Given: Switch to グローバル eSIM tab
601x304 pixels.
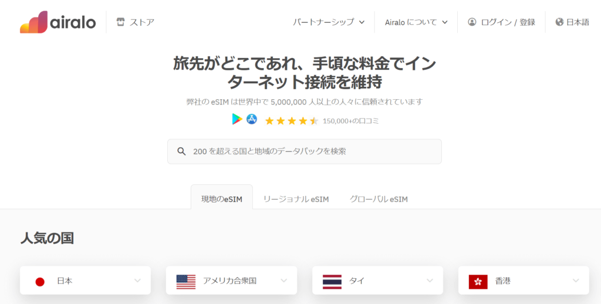Looking at the screenshot, I should pos(379,199).
